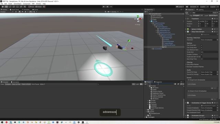Toggle the Pivot handle position button
Screen dimensions: 220x124
click(31, 7)
